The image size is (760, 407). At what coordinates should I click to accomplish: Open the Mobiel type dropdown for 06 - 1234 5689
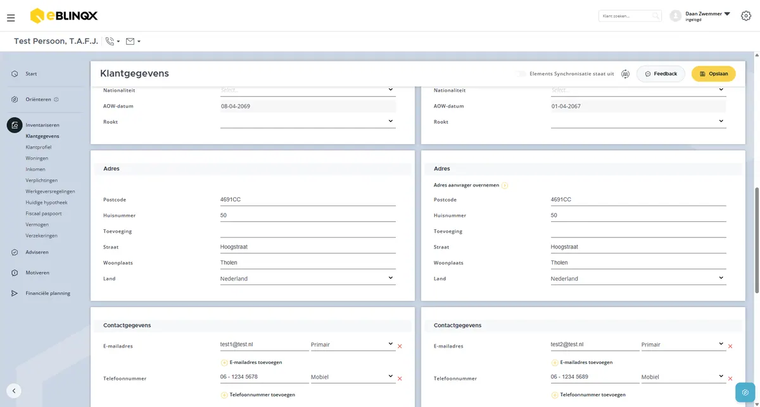pos(683,377)
